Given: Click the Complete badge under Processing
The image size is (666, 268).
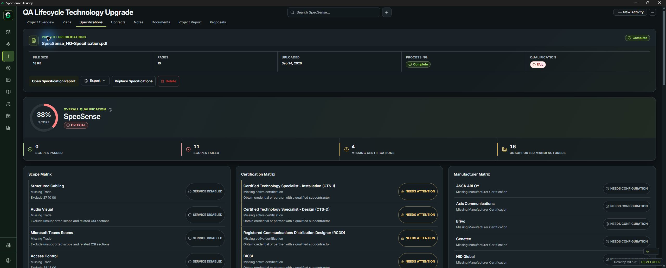Looking at the screenshot, I should tap(418, 64).
